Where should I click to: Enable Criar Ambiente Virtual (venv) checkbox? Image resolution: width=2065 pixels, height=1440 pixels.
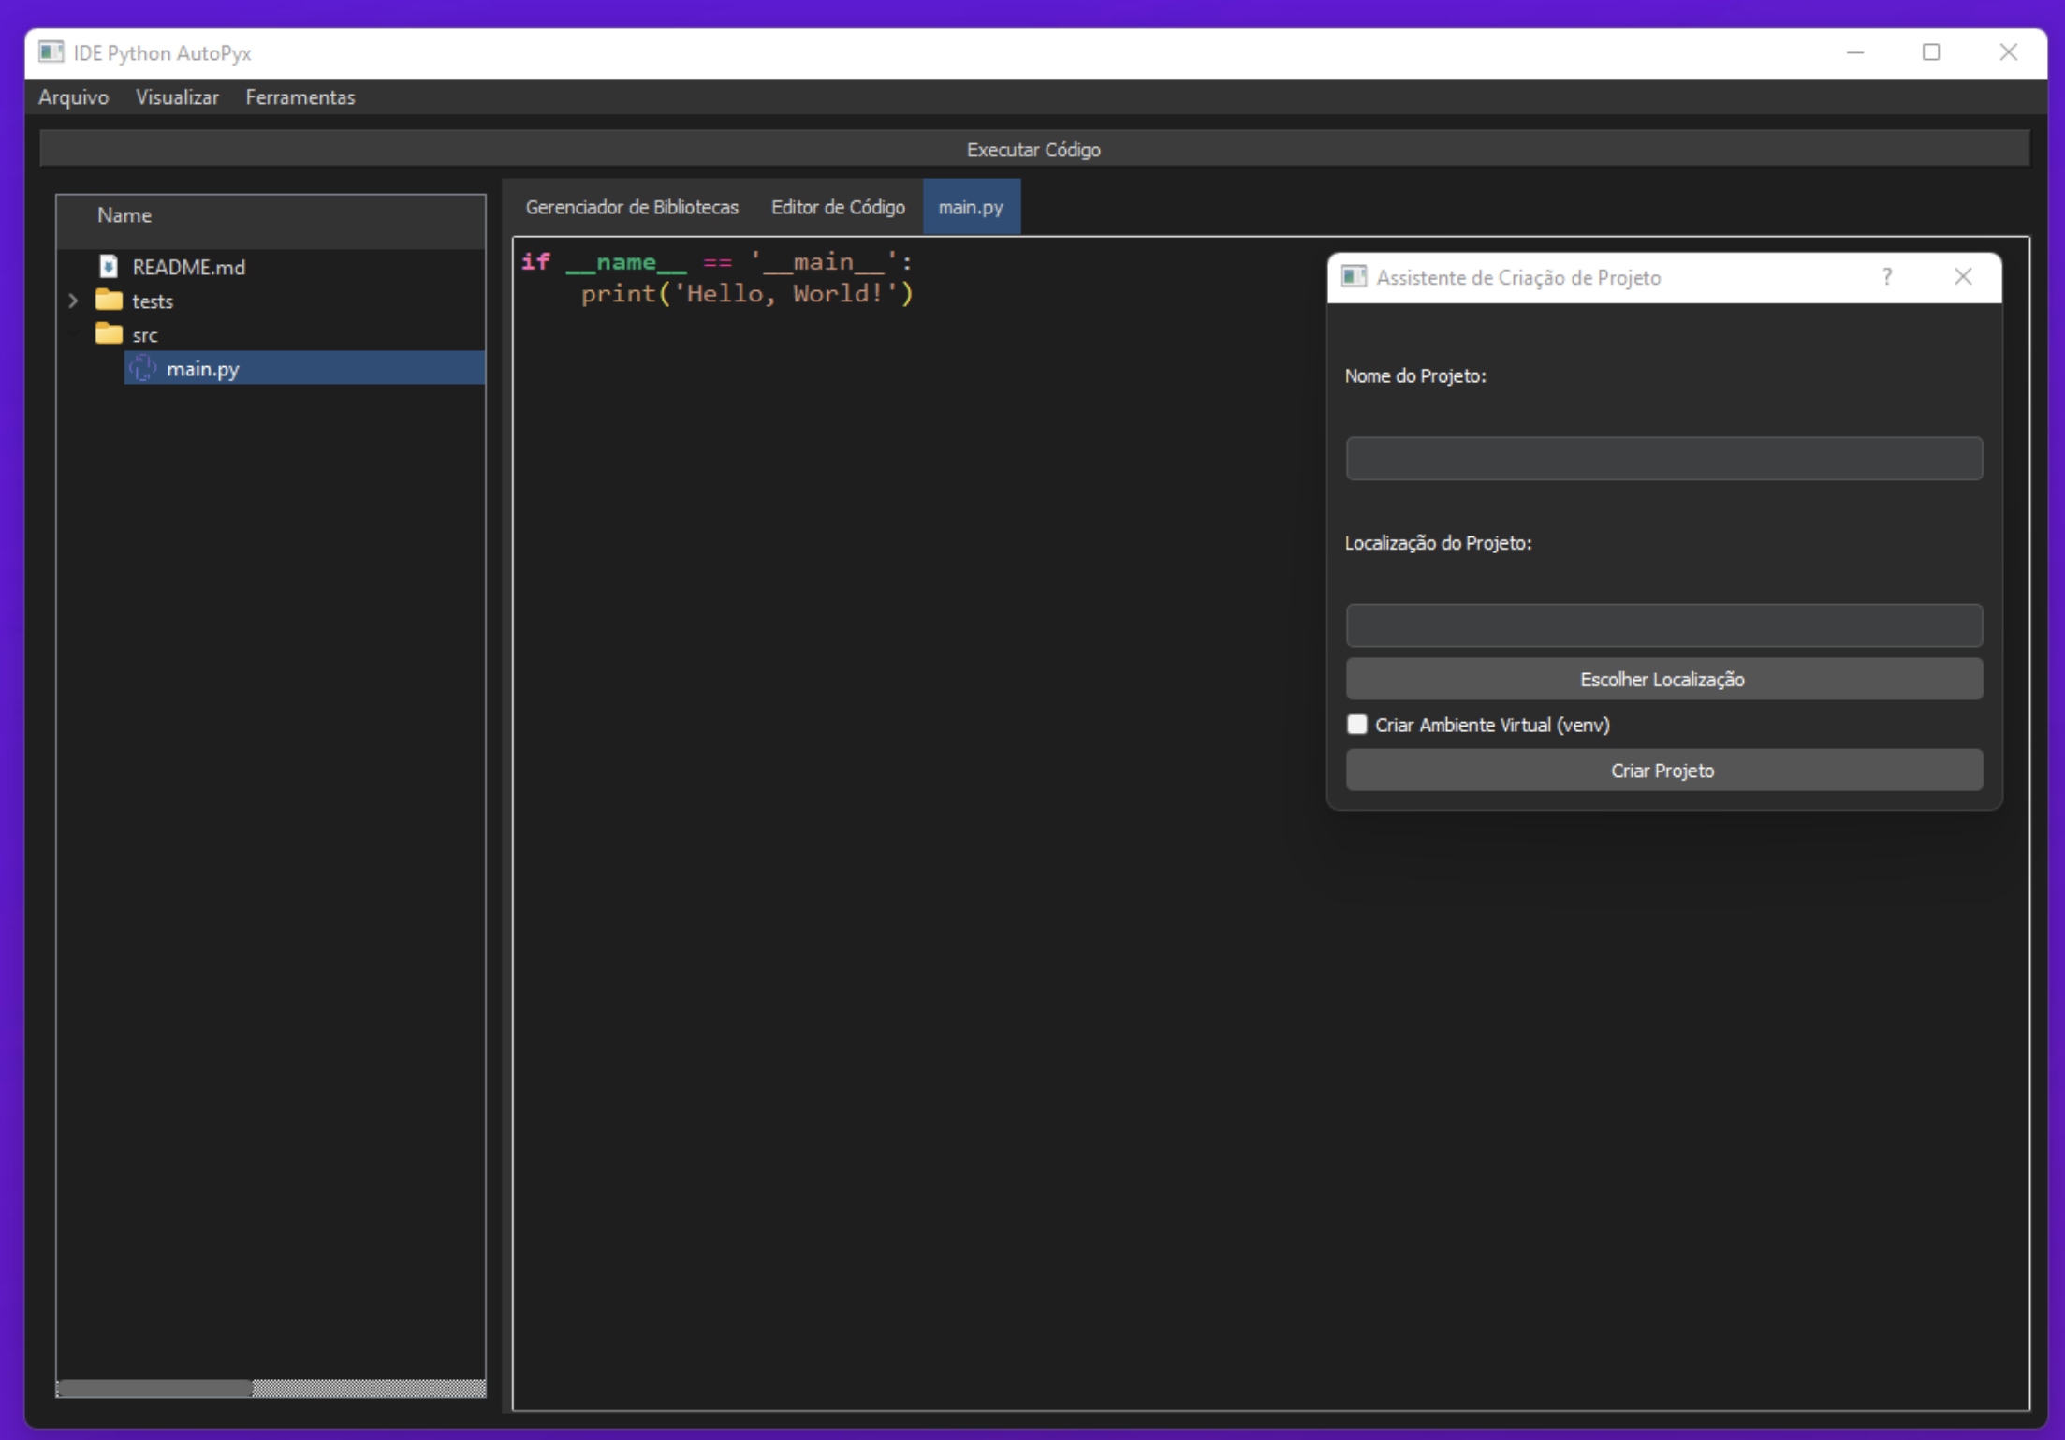[x=1356, y=725]
